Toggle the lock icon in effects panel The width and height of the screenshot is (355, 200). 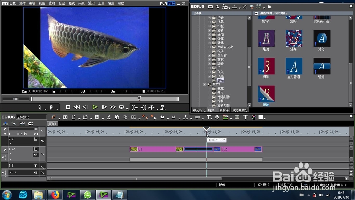(269, 6)
